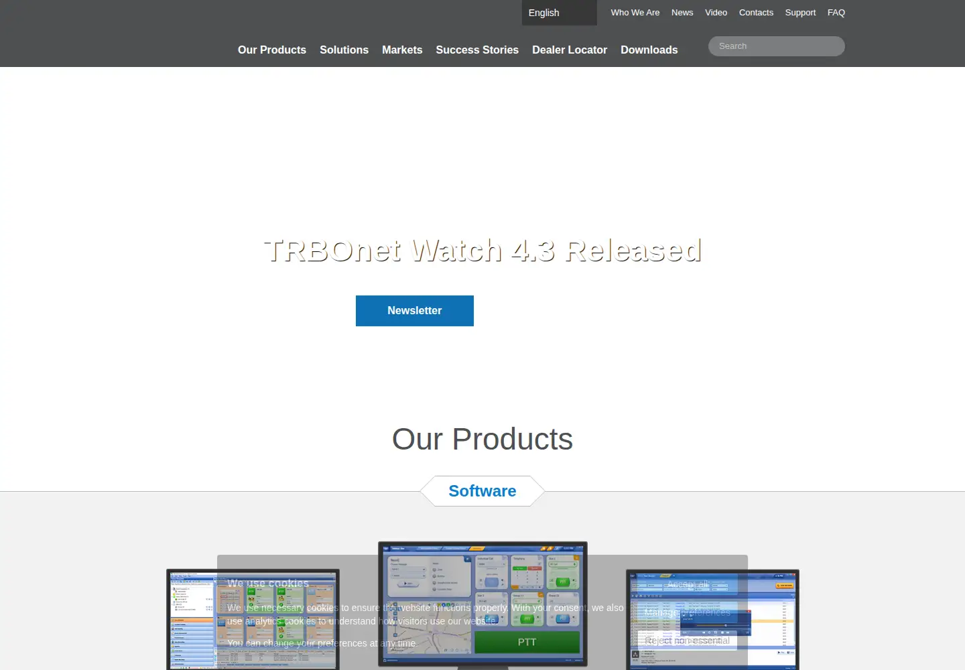The width and height of the screenshot is (965, 670).
Task: Open the FAQ link
Action: (836, 13)
